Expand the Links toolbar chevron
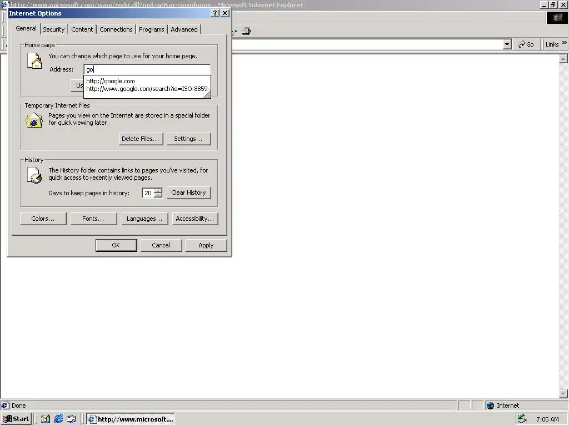 point(565,42)
